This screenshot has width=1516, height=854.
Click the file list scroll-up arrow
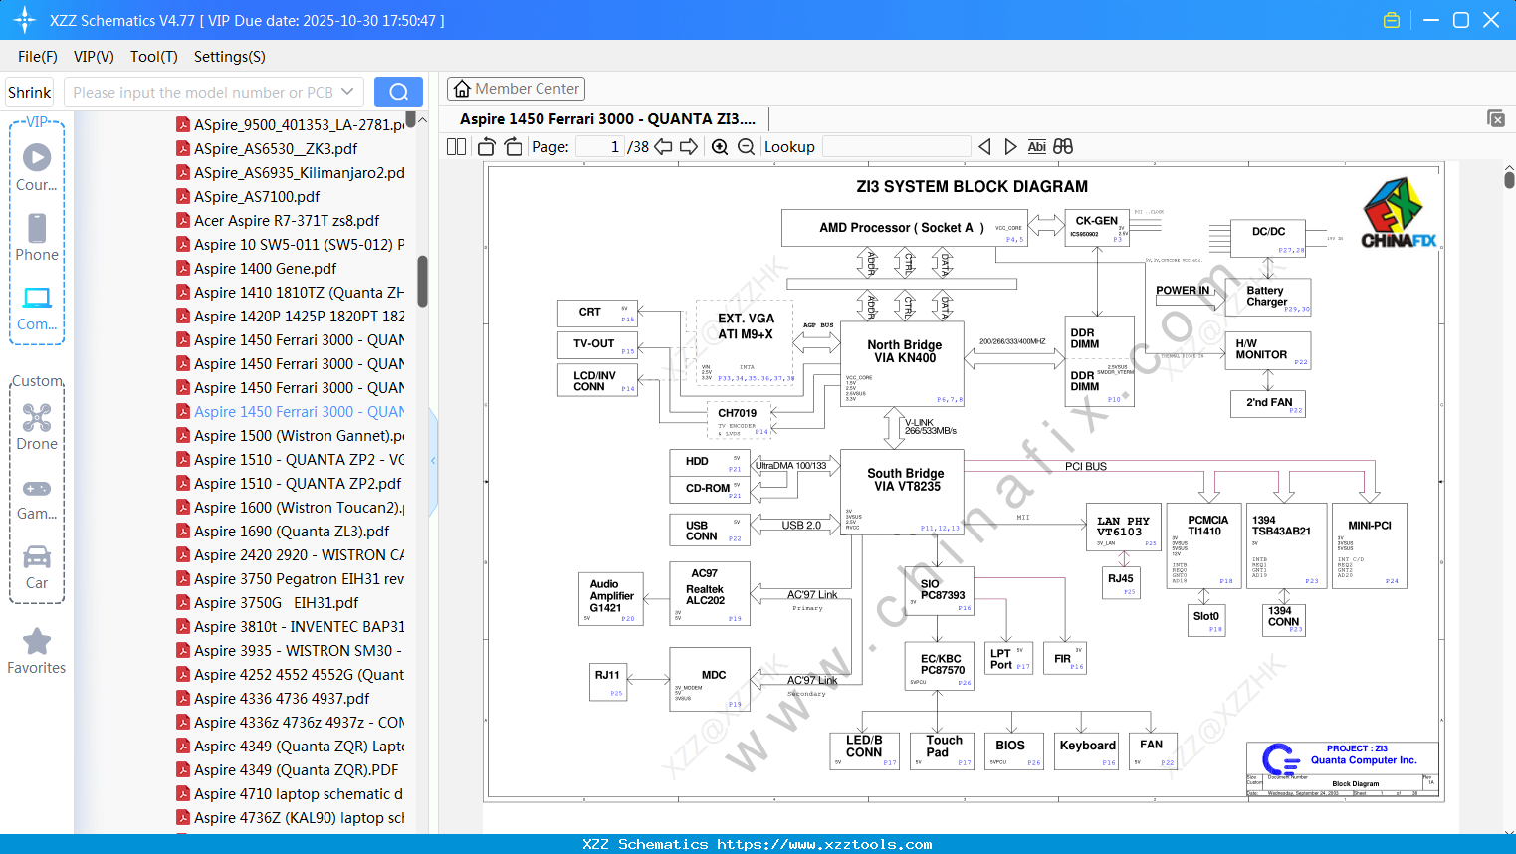coord(422,120)
